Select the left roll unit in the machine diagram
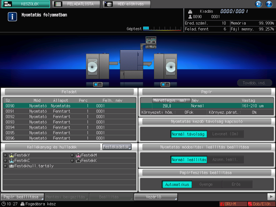 pos(98,66)
